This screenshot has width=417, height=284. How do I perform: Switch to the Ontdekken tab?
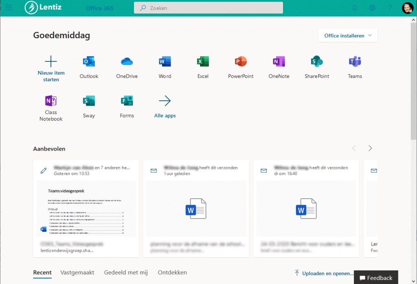(172, 273)
